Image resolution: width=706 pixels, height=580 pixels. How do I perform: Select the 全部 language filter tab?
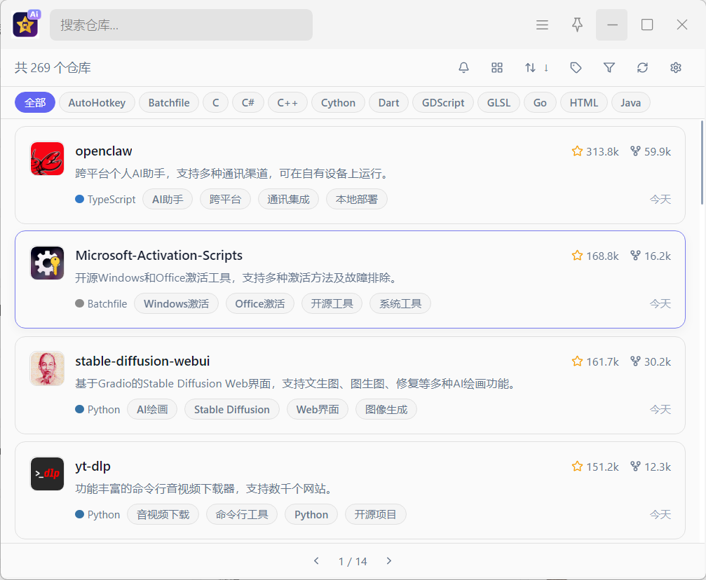click(35, 103)
